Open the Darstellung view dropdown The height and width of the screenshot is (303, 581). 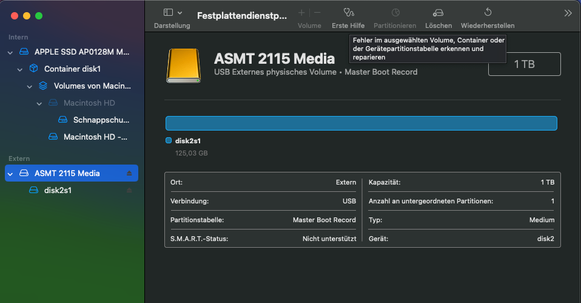click(172, 12)
